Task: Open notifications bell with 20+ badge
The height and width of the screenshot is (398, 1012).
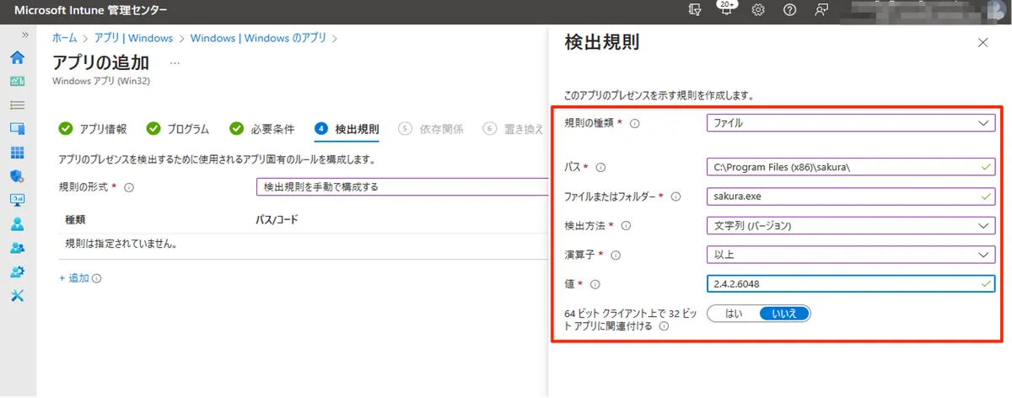Action: 726,10
